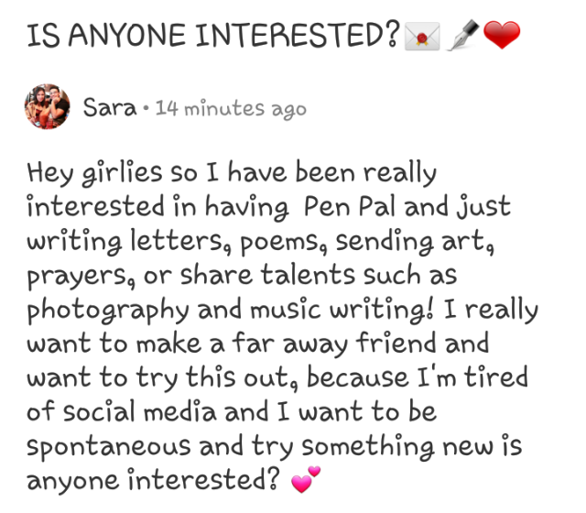
Task: Open the author name Sara
Action: pos(110,108)
